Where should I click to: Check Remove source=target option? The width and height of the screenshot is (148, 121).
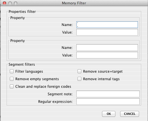point(79,71)
